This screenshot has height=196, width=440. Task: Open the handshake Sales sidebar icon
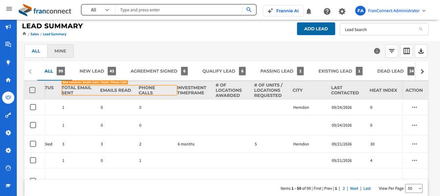(8, 98)
